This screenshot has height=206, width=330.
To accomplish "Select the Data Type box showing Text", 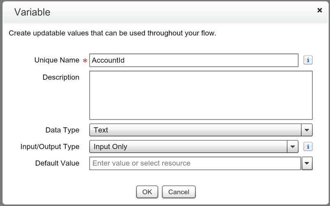I will [x=195, y=130].
